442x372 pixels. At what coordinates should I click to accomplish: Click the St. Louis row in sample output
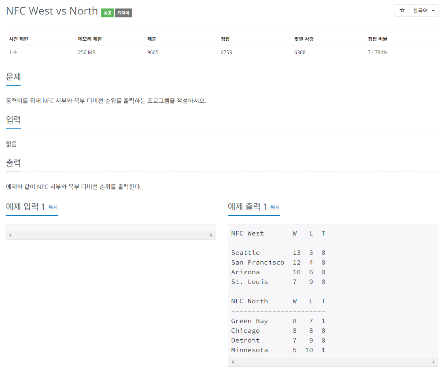(278, 282)
